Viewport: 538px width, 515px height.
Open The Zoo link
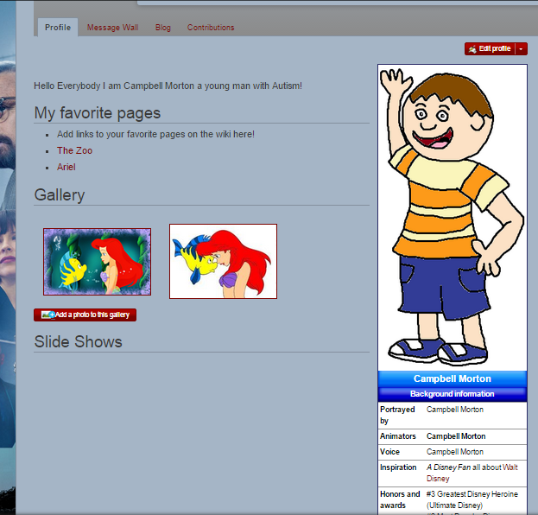tap(74, 150)
